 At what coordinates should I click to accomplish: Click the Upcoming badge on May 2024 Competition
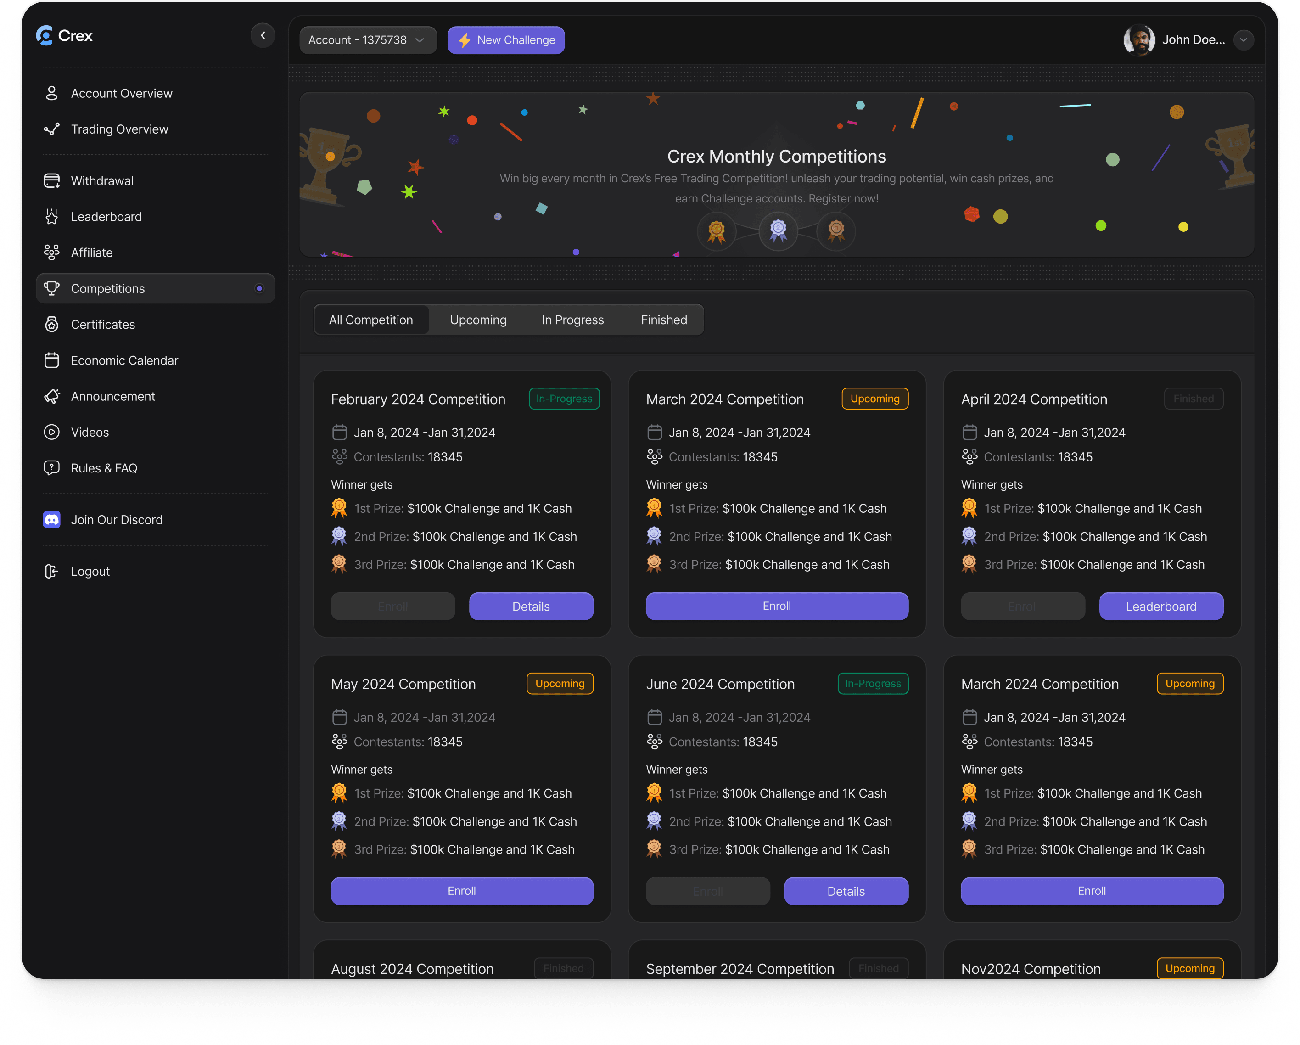(560, 683)
